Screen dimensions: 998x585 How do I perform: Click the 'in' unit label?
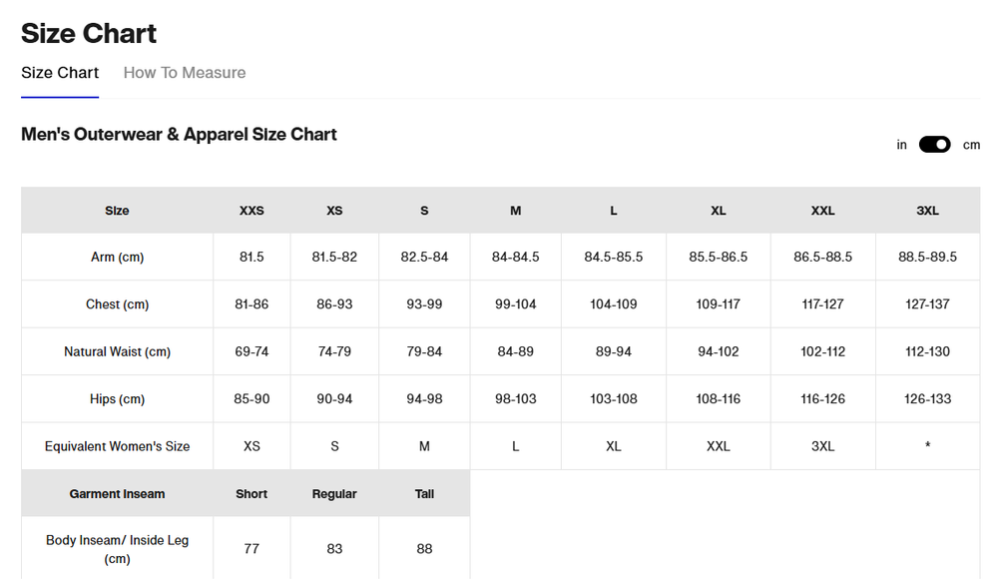(901, 145)
